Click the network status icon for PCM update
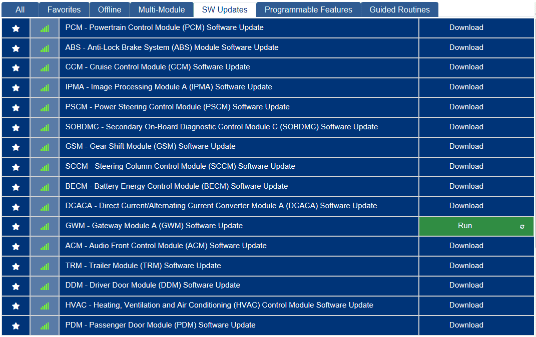The width and height of the screenshot is (536, 337). click(x=44, y=28)
